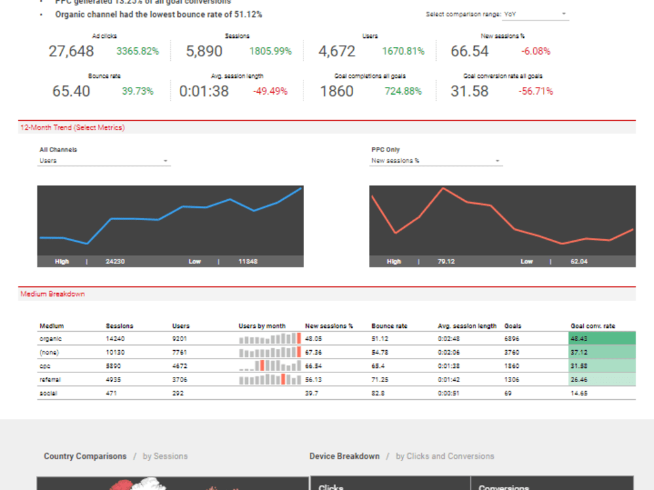Click the Ad clicks scorecard value 27,648
Image resolution: width=654 pixels, height=490 pixels.
pyautogui.click(x=72, y=51)
